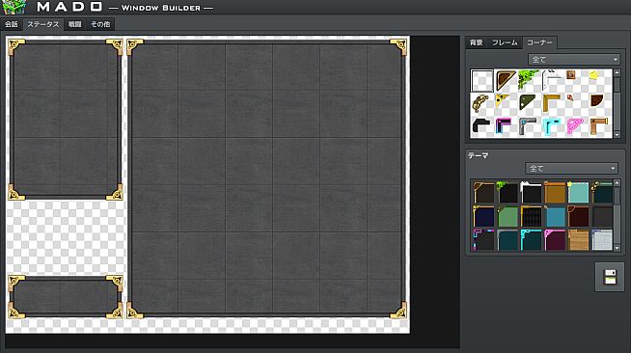Pick the wooden plank L-shaped corner

coord(598,126)
